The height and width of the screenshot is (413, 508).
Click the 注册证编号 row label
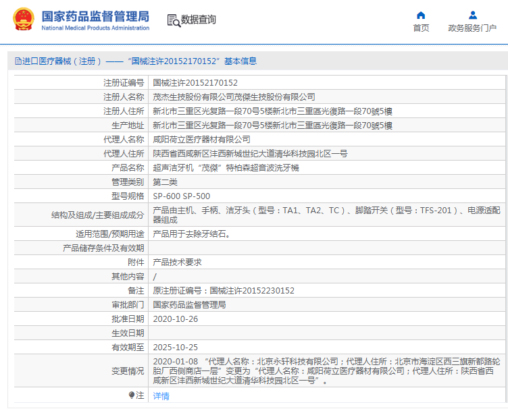pyautogui.click(x=124, y=83)
